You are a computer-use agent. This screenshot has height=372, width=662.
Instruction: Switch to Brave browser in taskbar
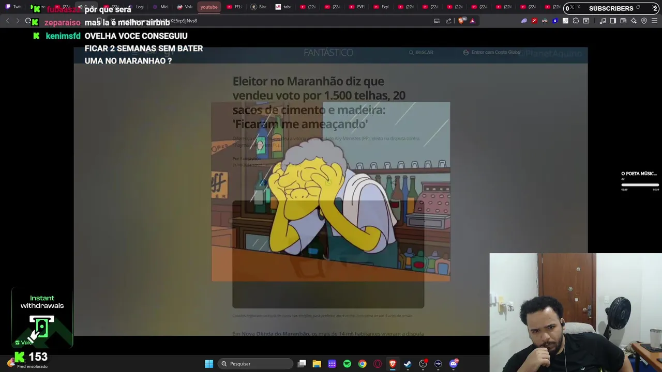tap(393, 364)
